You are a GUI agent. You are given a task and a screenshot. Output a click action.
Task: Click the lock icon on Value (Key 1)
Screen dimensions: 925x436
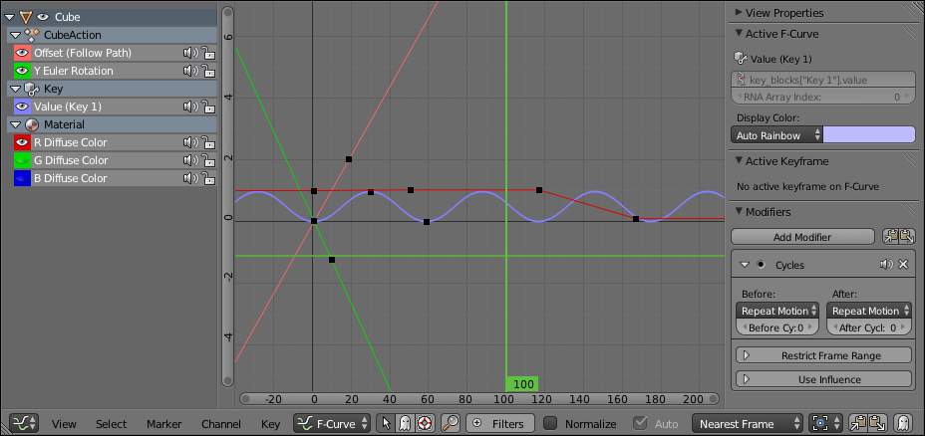[x=208, y=108]
